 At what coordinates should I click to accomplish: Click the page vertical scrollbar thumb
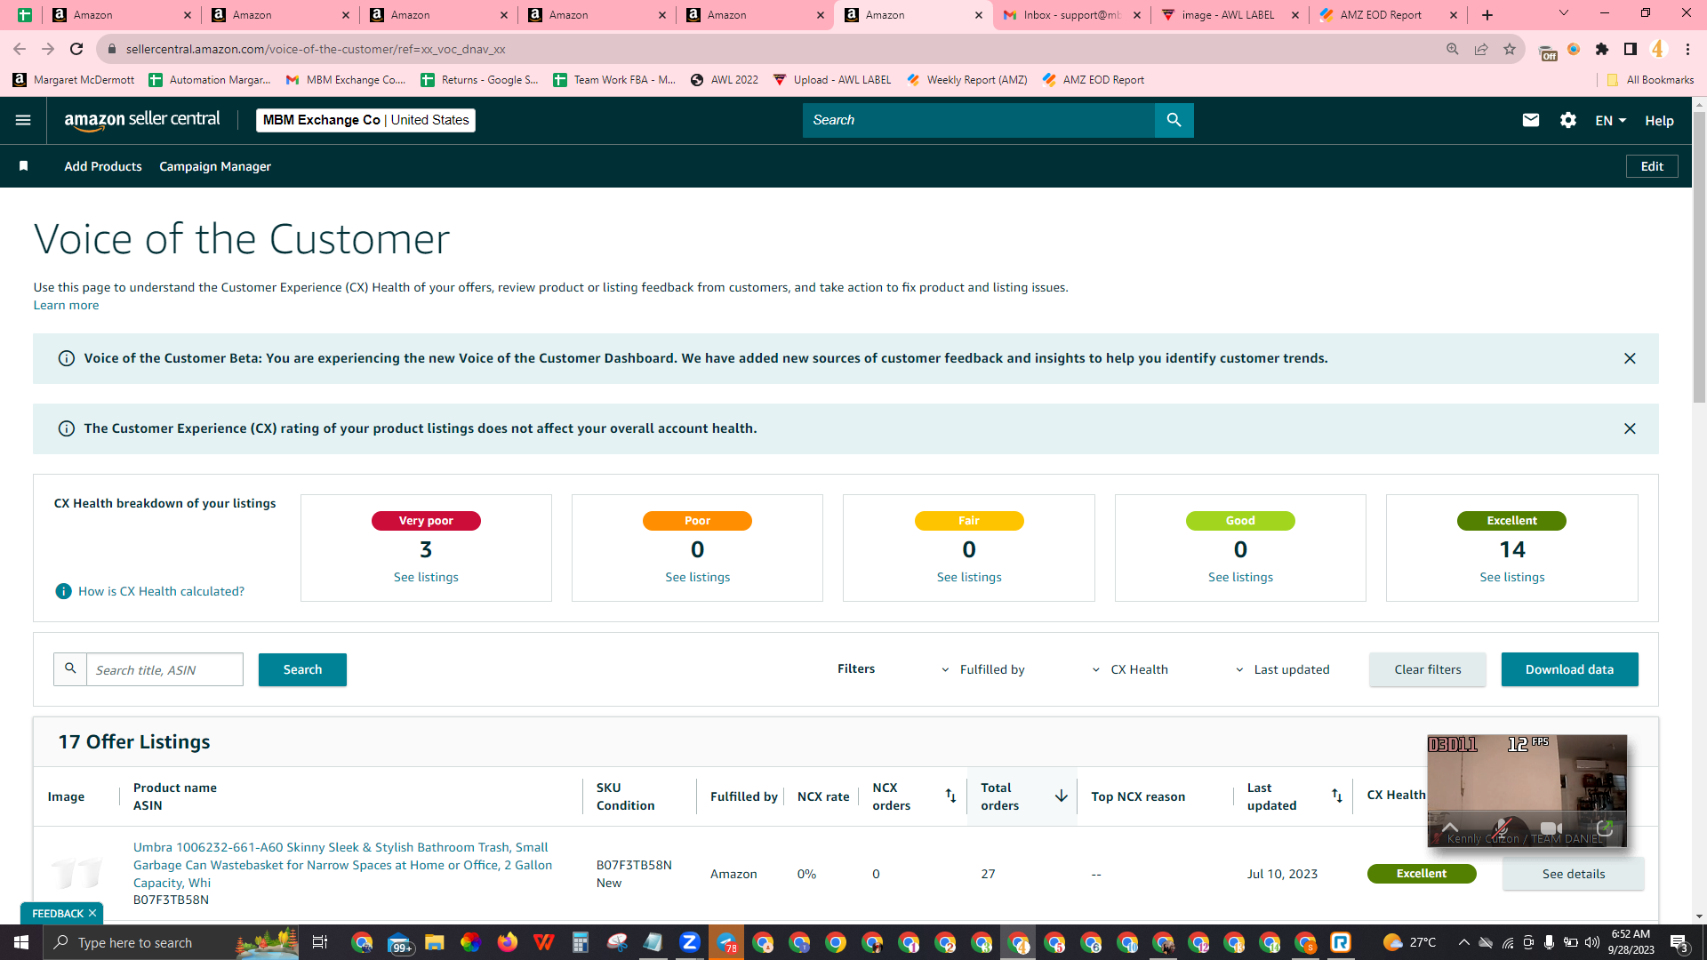[1699, 258]
